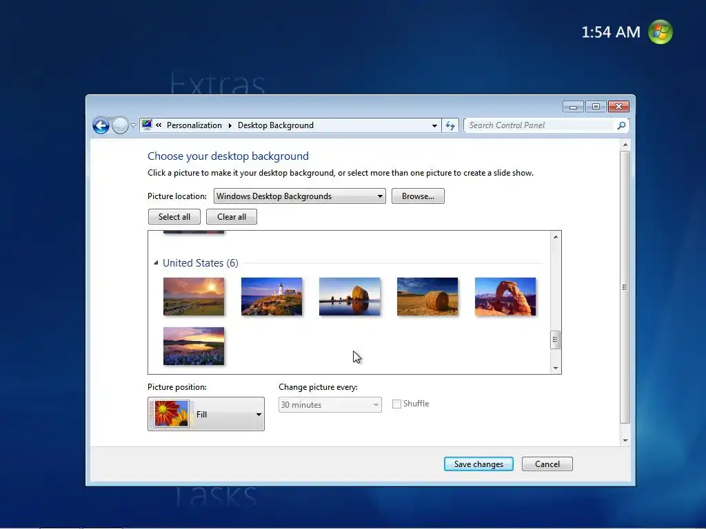Click the Desktop Background breadcrumb
The width and height of the screenshot is (706, 529).
coord(276,125)
